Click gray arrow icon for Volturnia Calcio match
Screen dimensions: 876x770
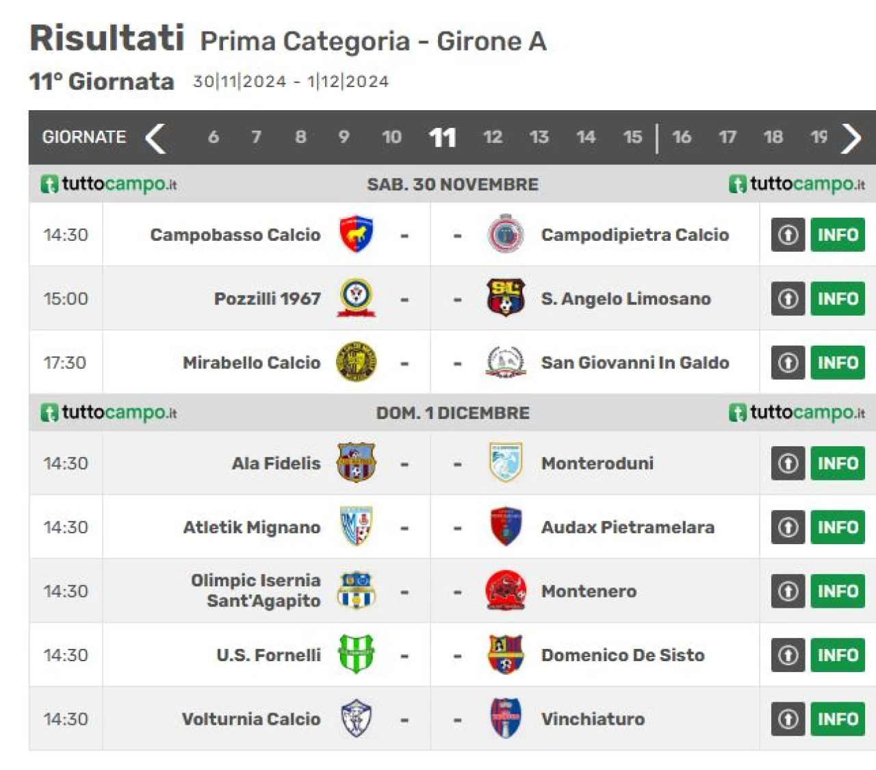click(x=788, y=719)
